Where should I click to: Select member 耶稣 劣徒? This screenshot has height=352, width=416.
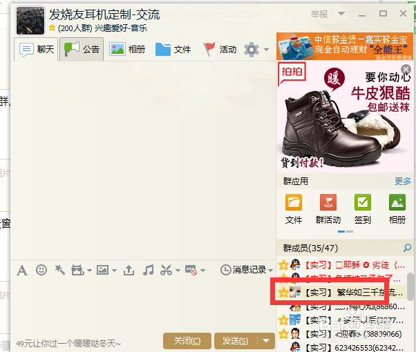coord(341,264)
